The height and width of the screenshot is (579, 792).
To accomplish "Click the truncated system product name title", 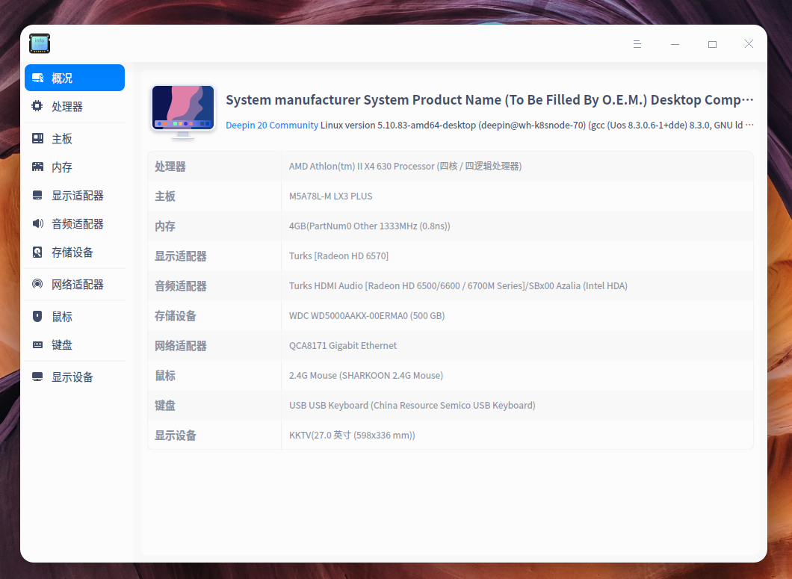I will pos(489,99).
